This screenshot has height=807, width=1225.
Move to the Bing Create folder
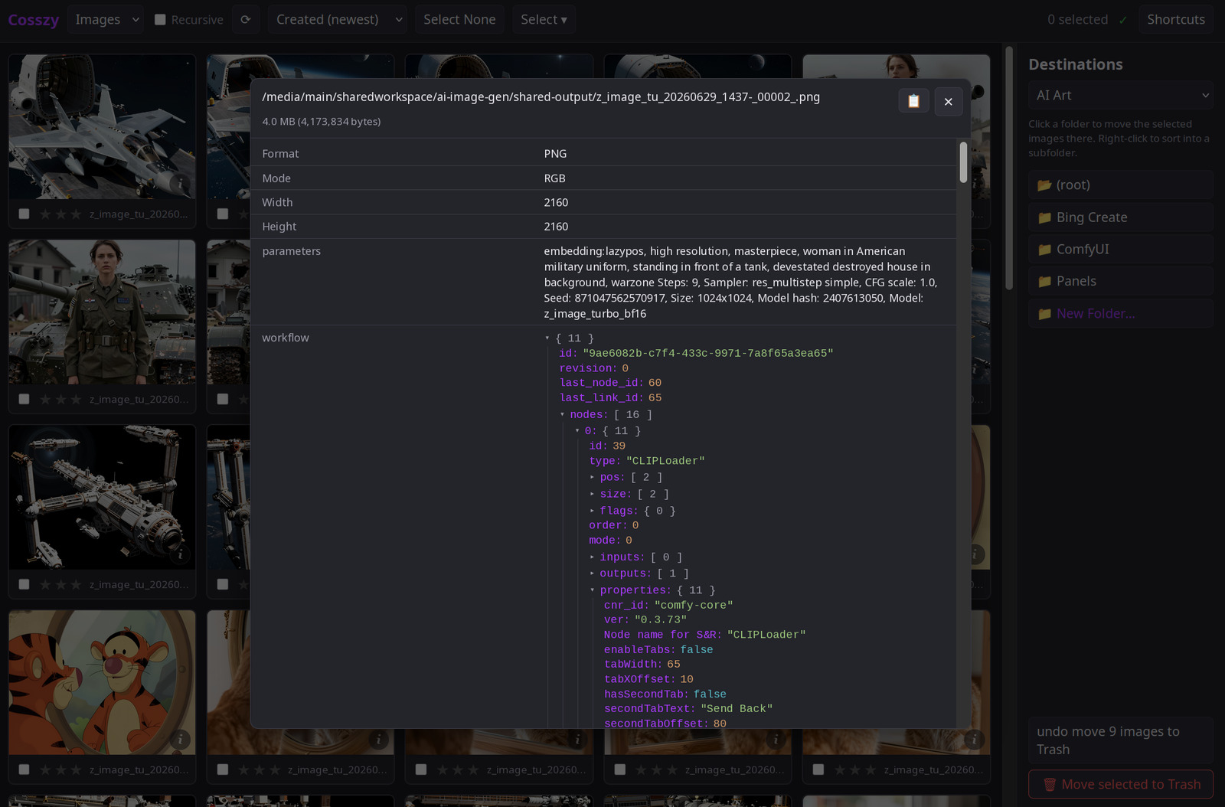1120,217
